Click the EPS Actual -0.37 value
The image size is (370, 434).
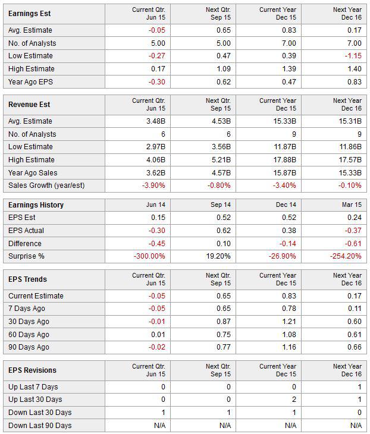coord(353,231)
